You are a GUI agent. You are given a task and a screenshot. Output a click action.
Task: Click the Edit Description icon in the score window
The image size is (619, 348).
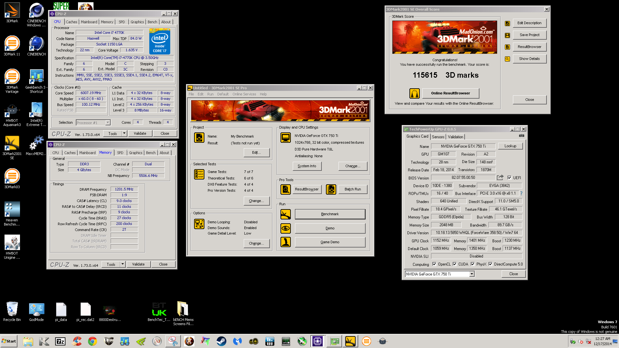[507, 23]
